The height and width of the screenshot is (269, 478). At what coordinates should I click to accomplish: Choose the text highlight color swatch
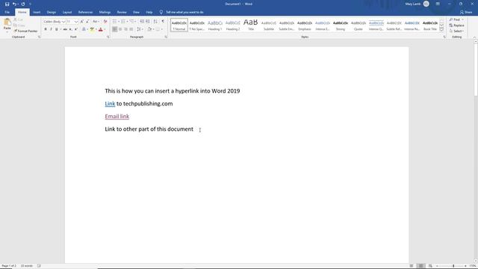92,29
